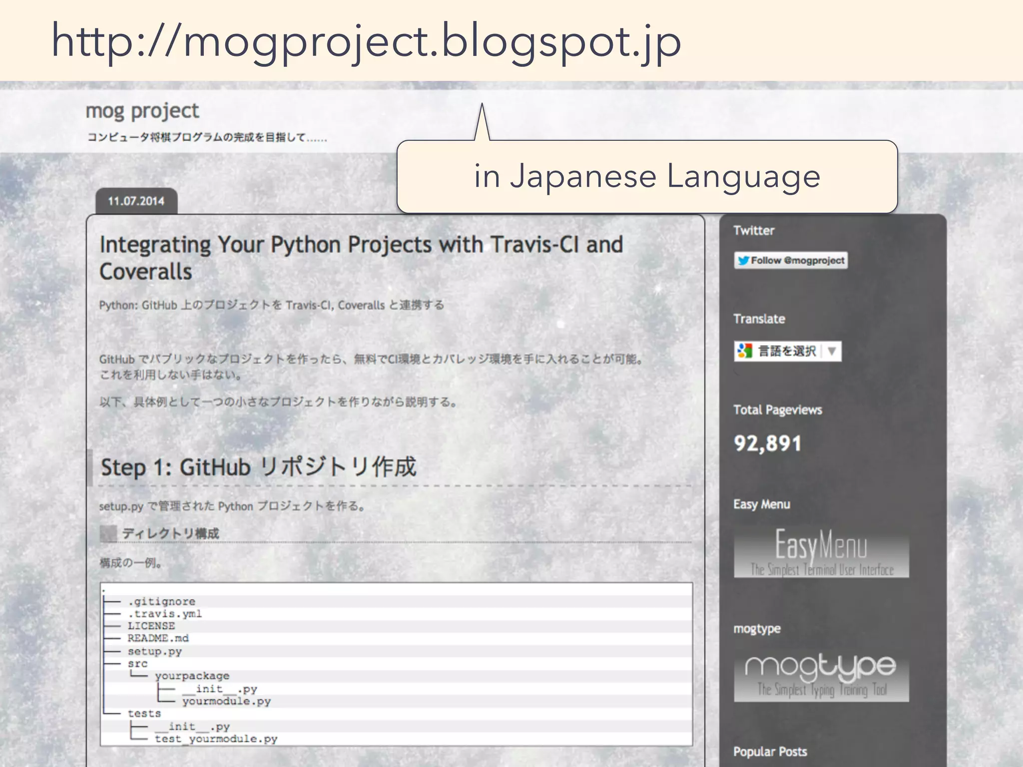Click the Popular Posts sidebar heading
This screenshot has width=1023, height=767.
[770, 752]
